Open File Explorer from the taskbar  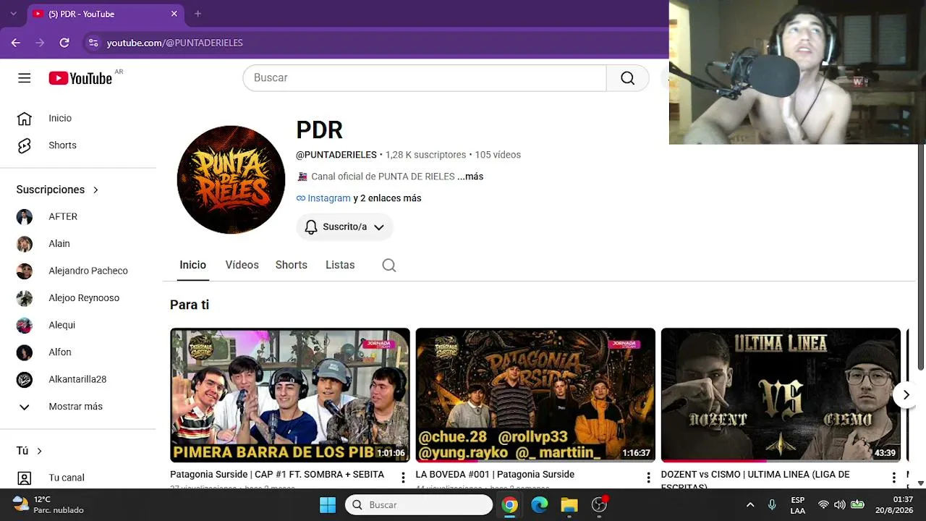[x=569, y=504]
